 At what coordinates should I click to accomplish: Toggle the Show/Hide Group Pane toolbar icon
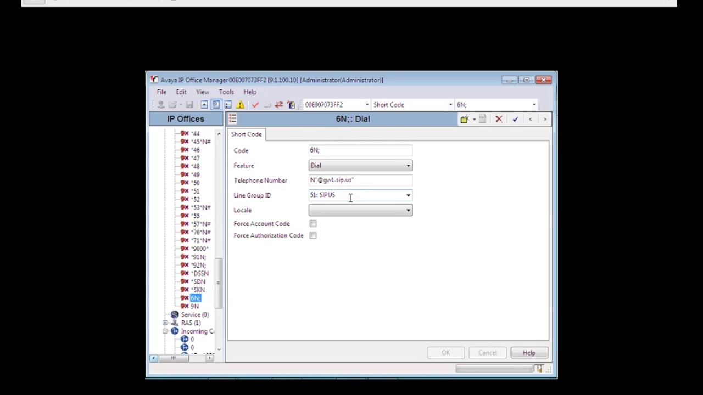click(x=228, y=105)
